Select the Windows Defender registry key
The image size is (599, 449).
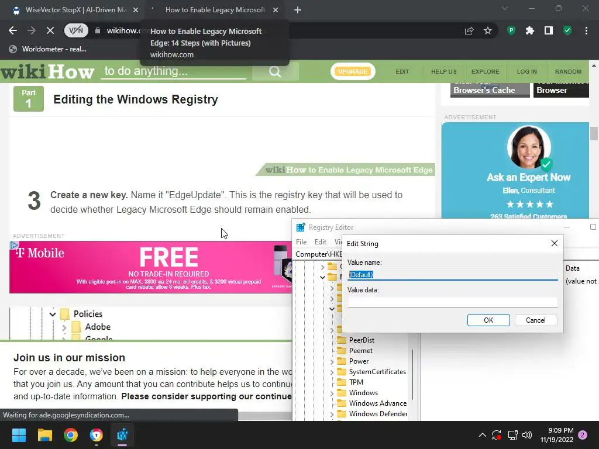(x=378, y=413)
